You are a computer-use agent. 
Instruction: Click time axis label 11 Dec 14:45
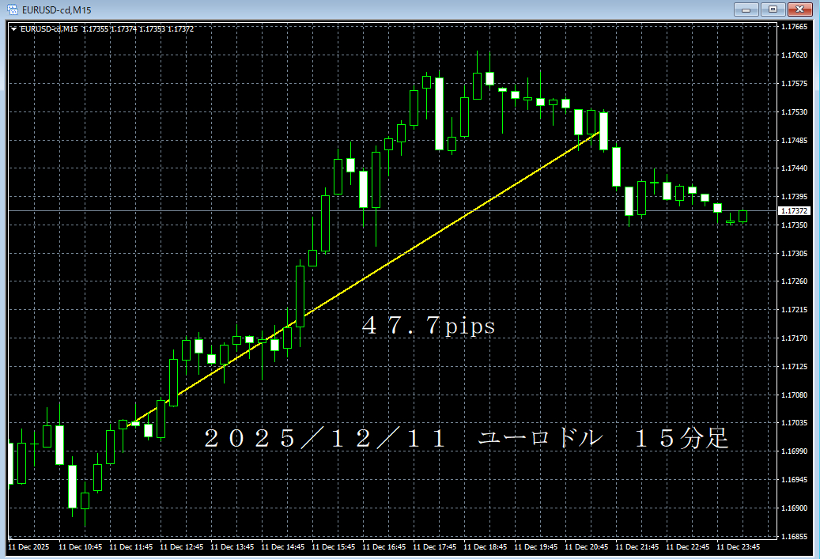(x=282, y=547)
